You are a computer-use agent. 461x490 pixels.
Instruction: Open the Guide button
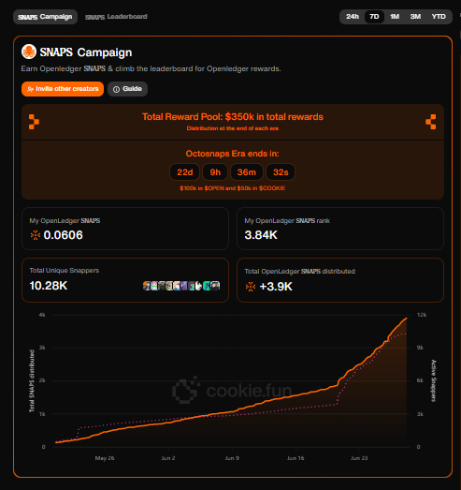pos(127,89)
